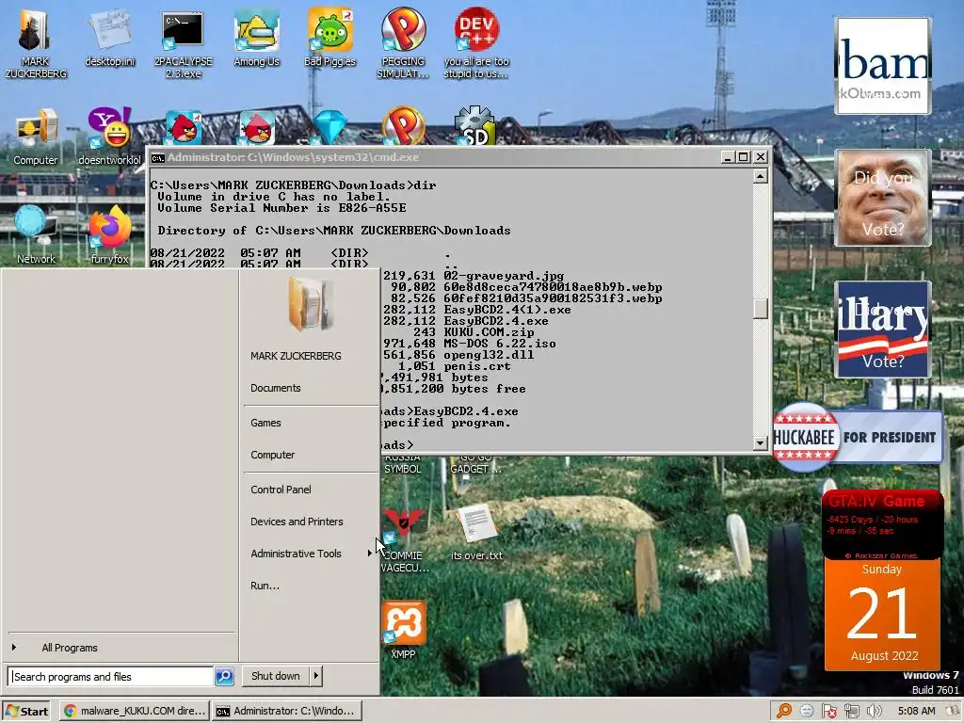The image size is (964, 723).
Task: Click the 5:08 AM taskbar clock
Action: pyautogui.click(x=916, y=711)
